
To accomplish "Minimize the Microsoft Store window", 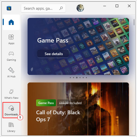I will click(x=105, y=6).
